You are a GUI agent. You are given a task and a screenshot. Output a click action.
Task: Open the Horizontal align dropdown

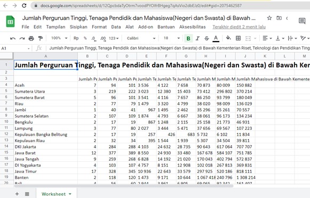coord(267,38)
